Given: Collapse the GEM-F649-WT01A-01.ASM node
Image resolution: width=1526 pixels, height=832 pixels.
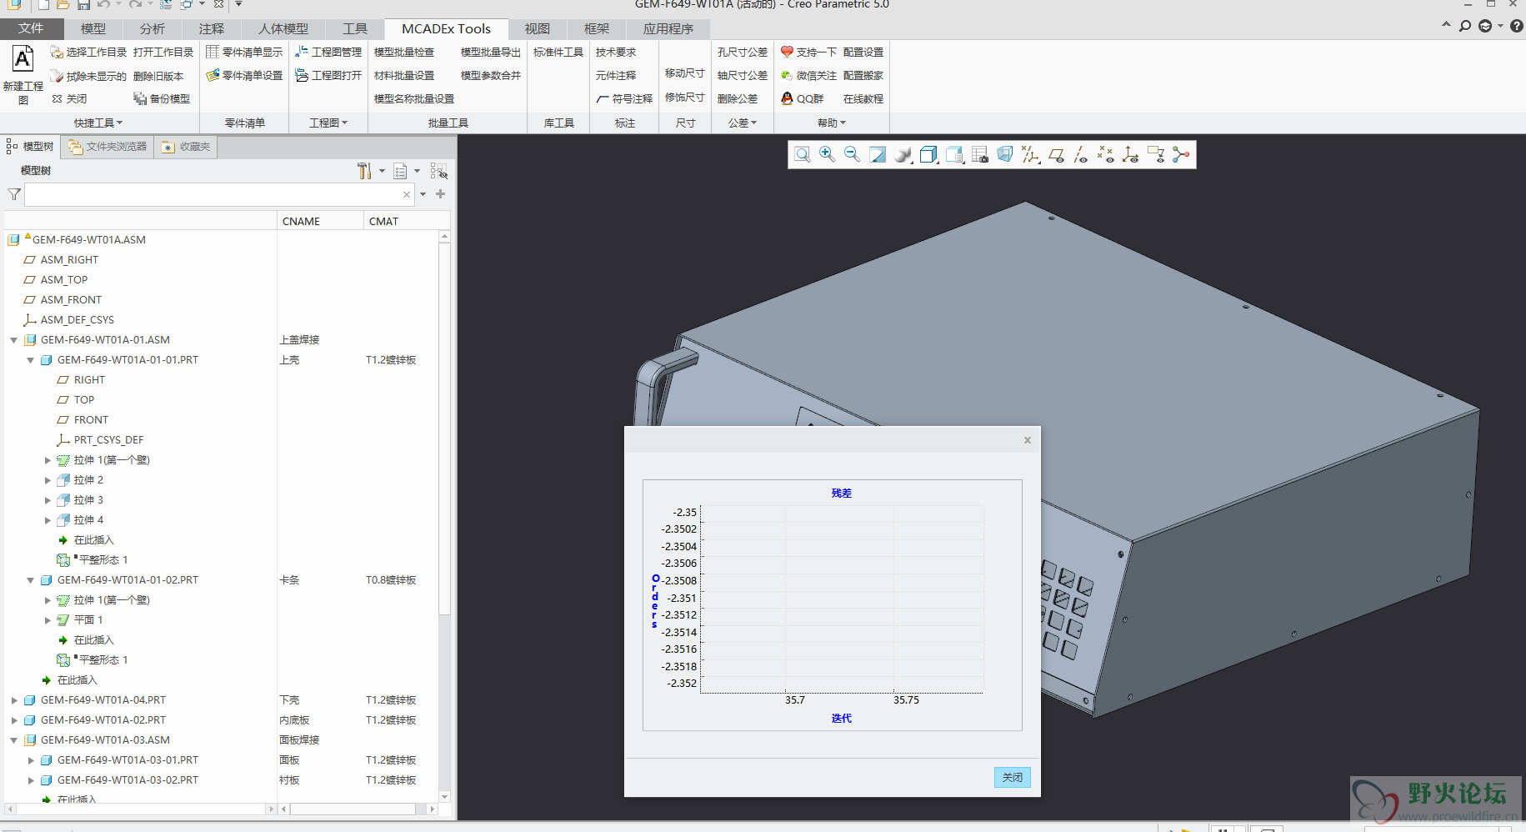Looking at the screenshot, I should tap(14, 340).
